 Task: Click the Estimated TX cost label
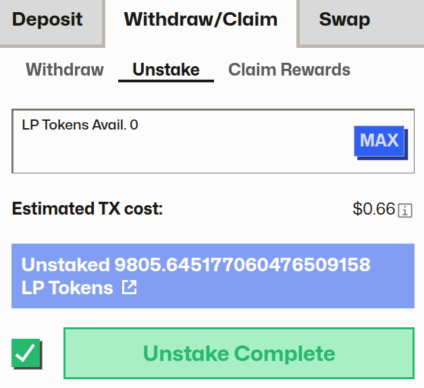(x=88, y=209)
